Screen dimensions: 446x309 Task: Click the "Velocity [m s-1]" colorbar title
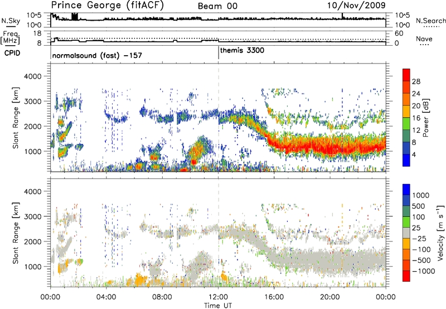coord(440,233)
